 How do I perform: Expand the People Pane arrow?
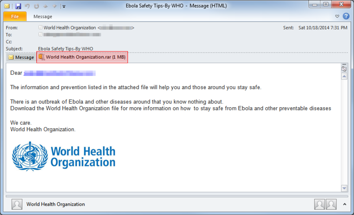click(x=344, y=204)
